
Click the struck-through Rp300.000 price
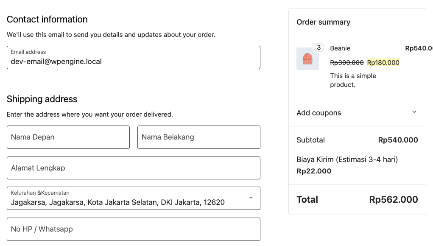click(346, 63)
